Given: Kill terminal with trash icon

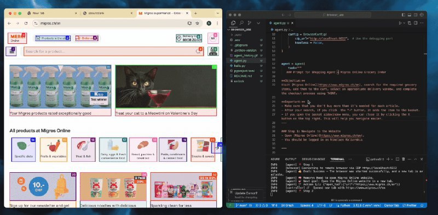Looking at the screenshot, I should 404,159.
